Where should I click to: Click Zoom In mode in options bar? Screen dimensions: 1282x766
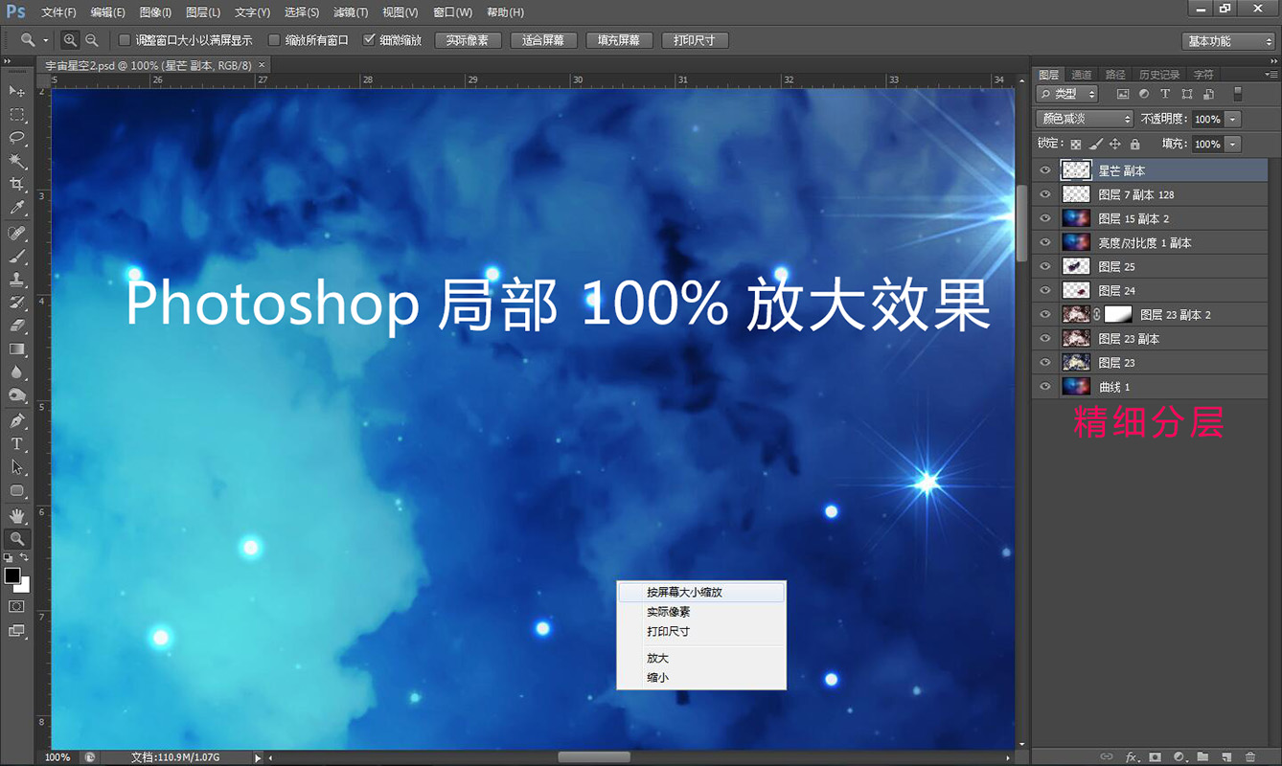tap(70, 40)
